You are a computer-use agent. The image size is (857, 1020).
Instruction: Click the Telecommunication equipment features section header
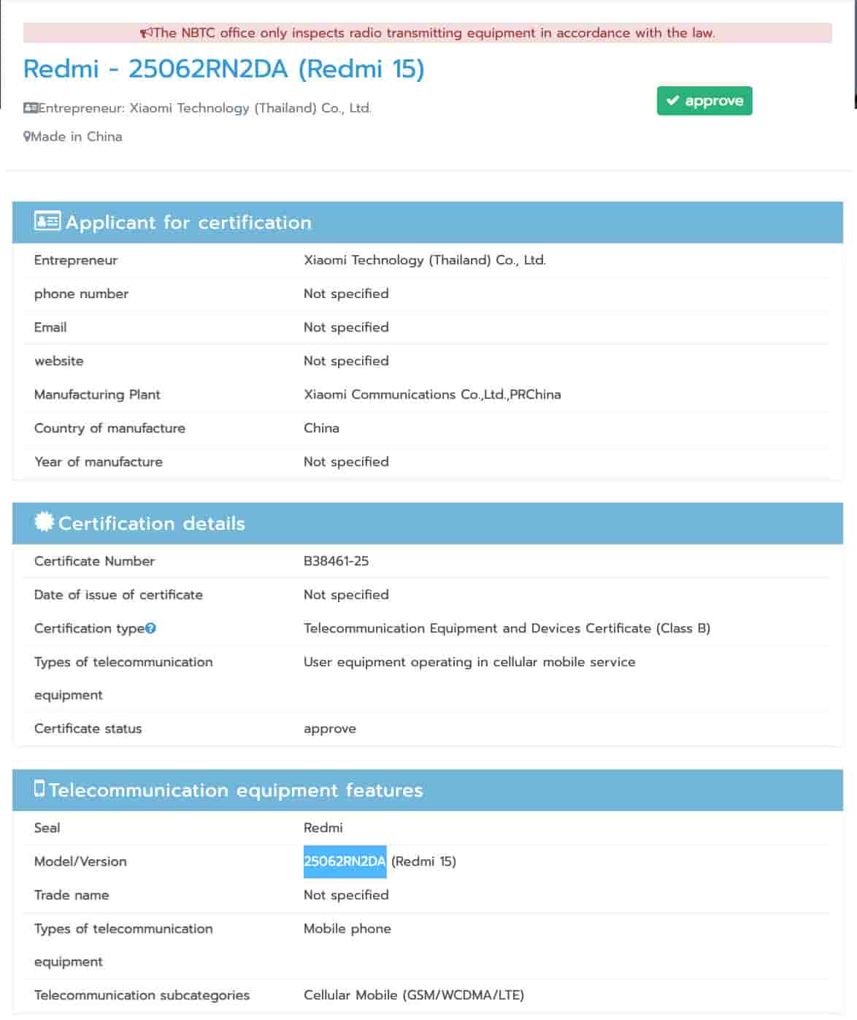235,790
